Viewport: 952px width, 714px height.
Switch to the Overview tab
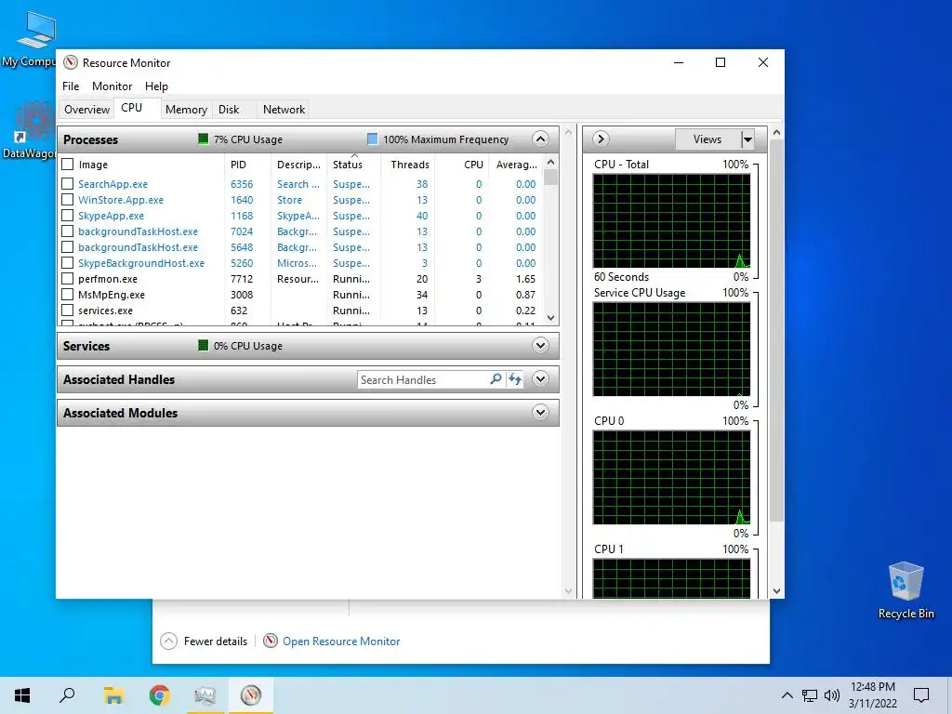[x=86, y=110]
